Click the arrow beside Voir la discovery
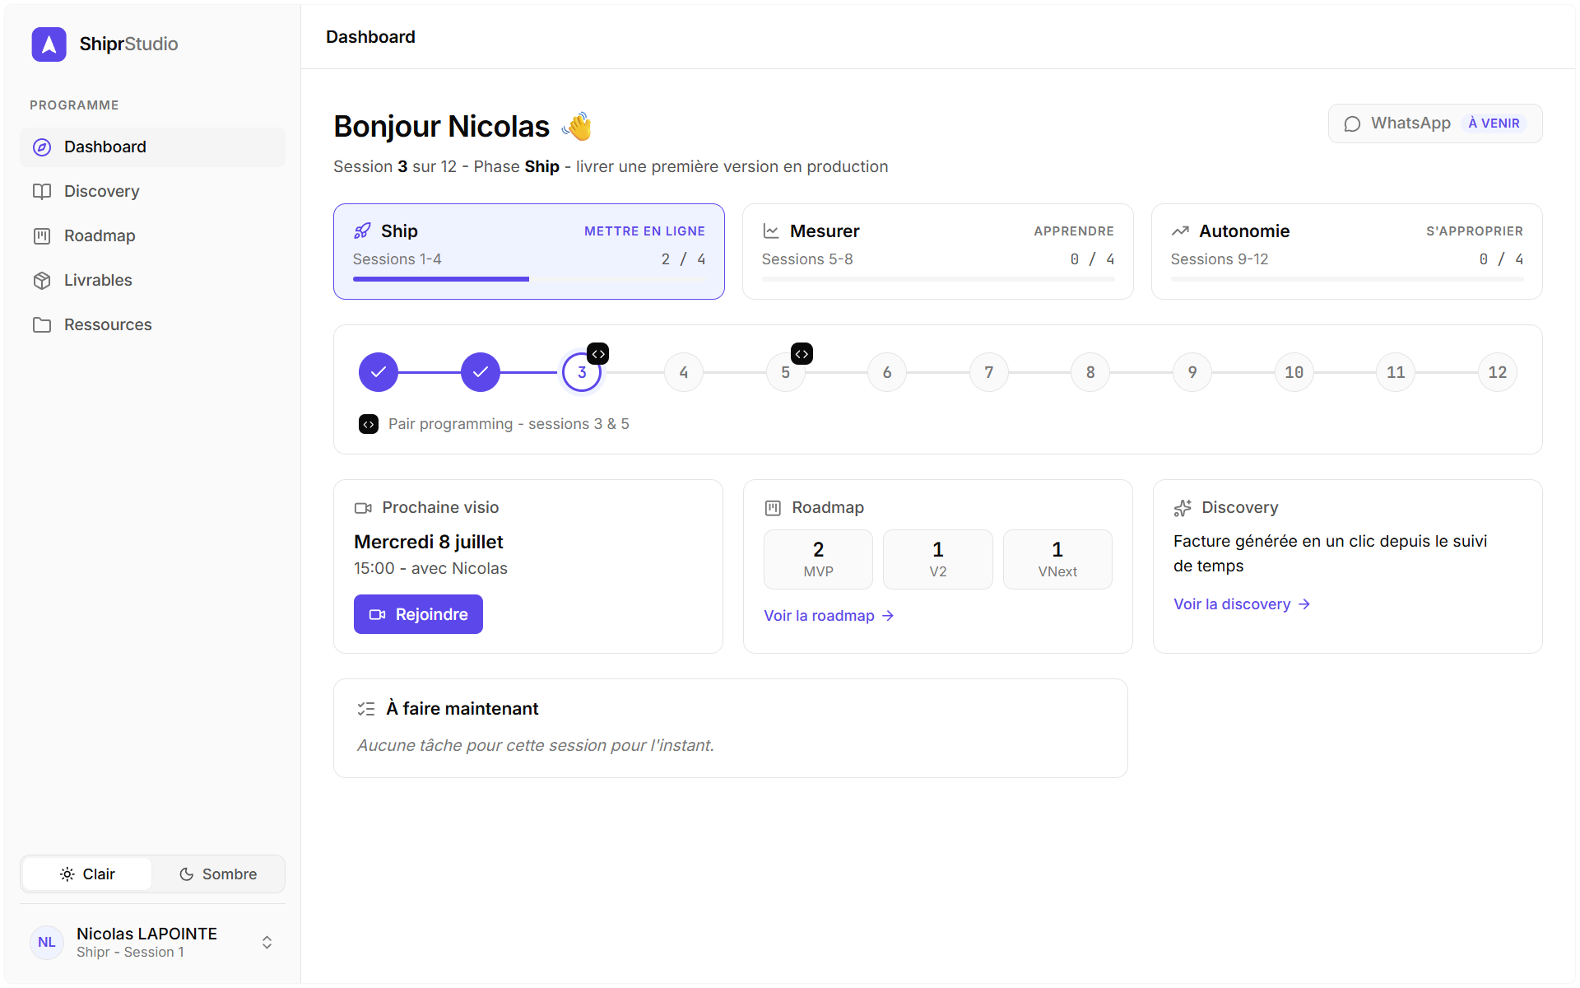 pos(1304,604)
